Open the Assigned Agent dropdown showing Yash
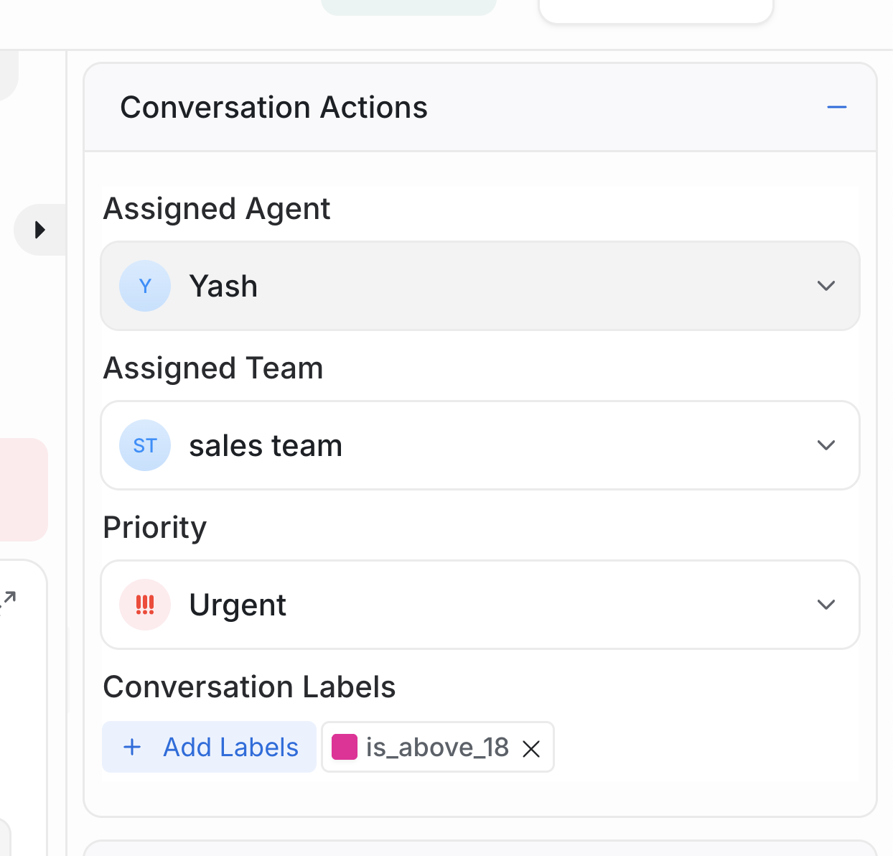This screenshot has width=893, height=856. (480, 286)
